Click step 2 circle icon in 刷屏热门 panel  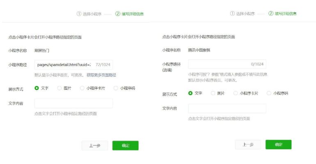118,14
